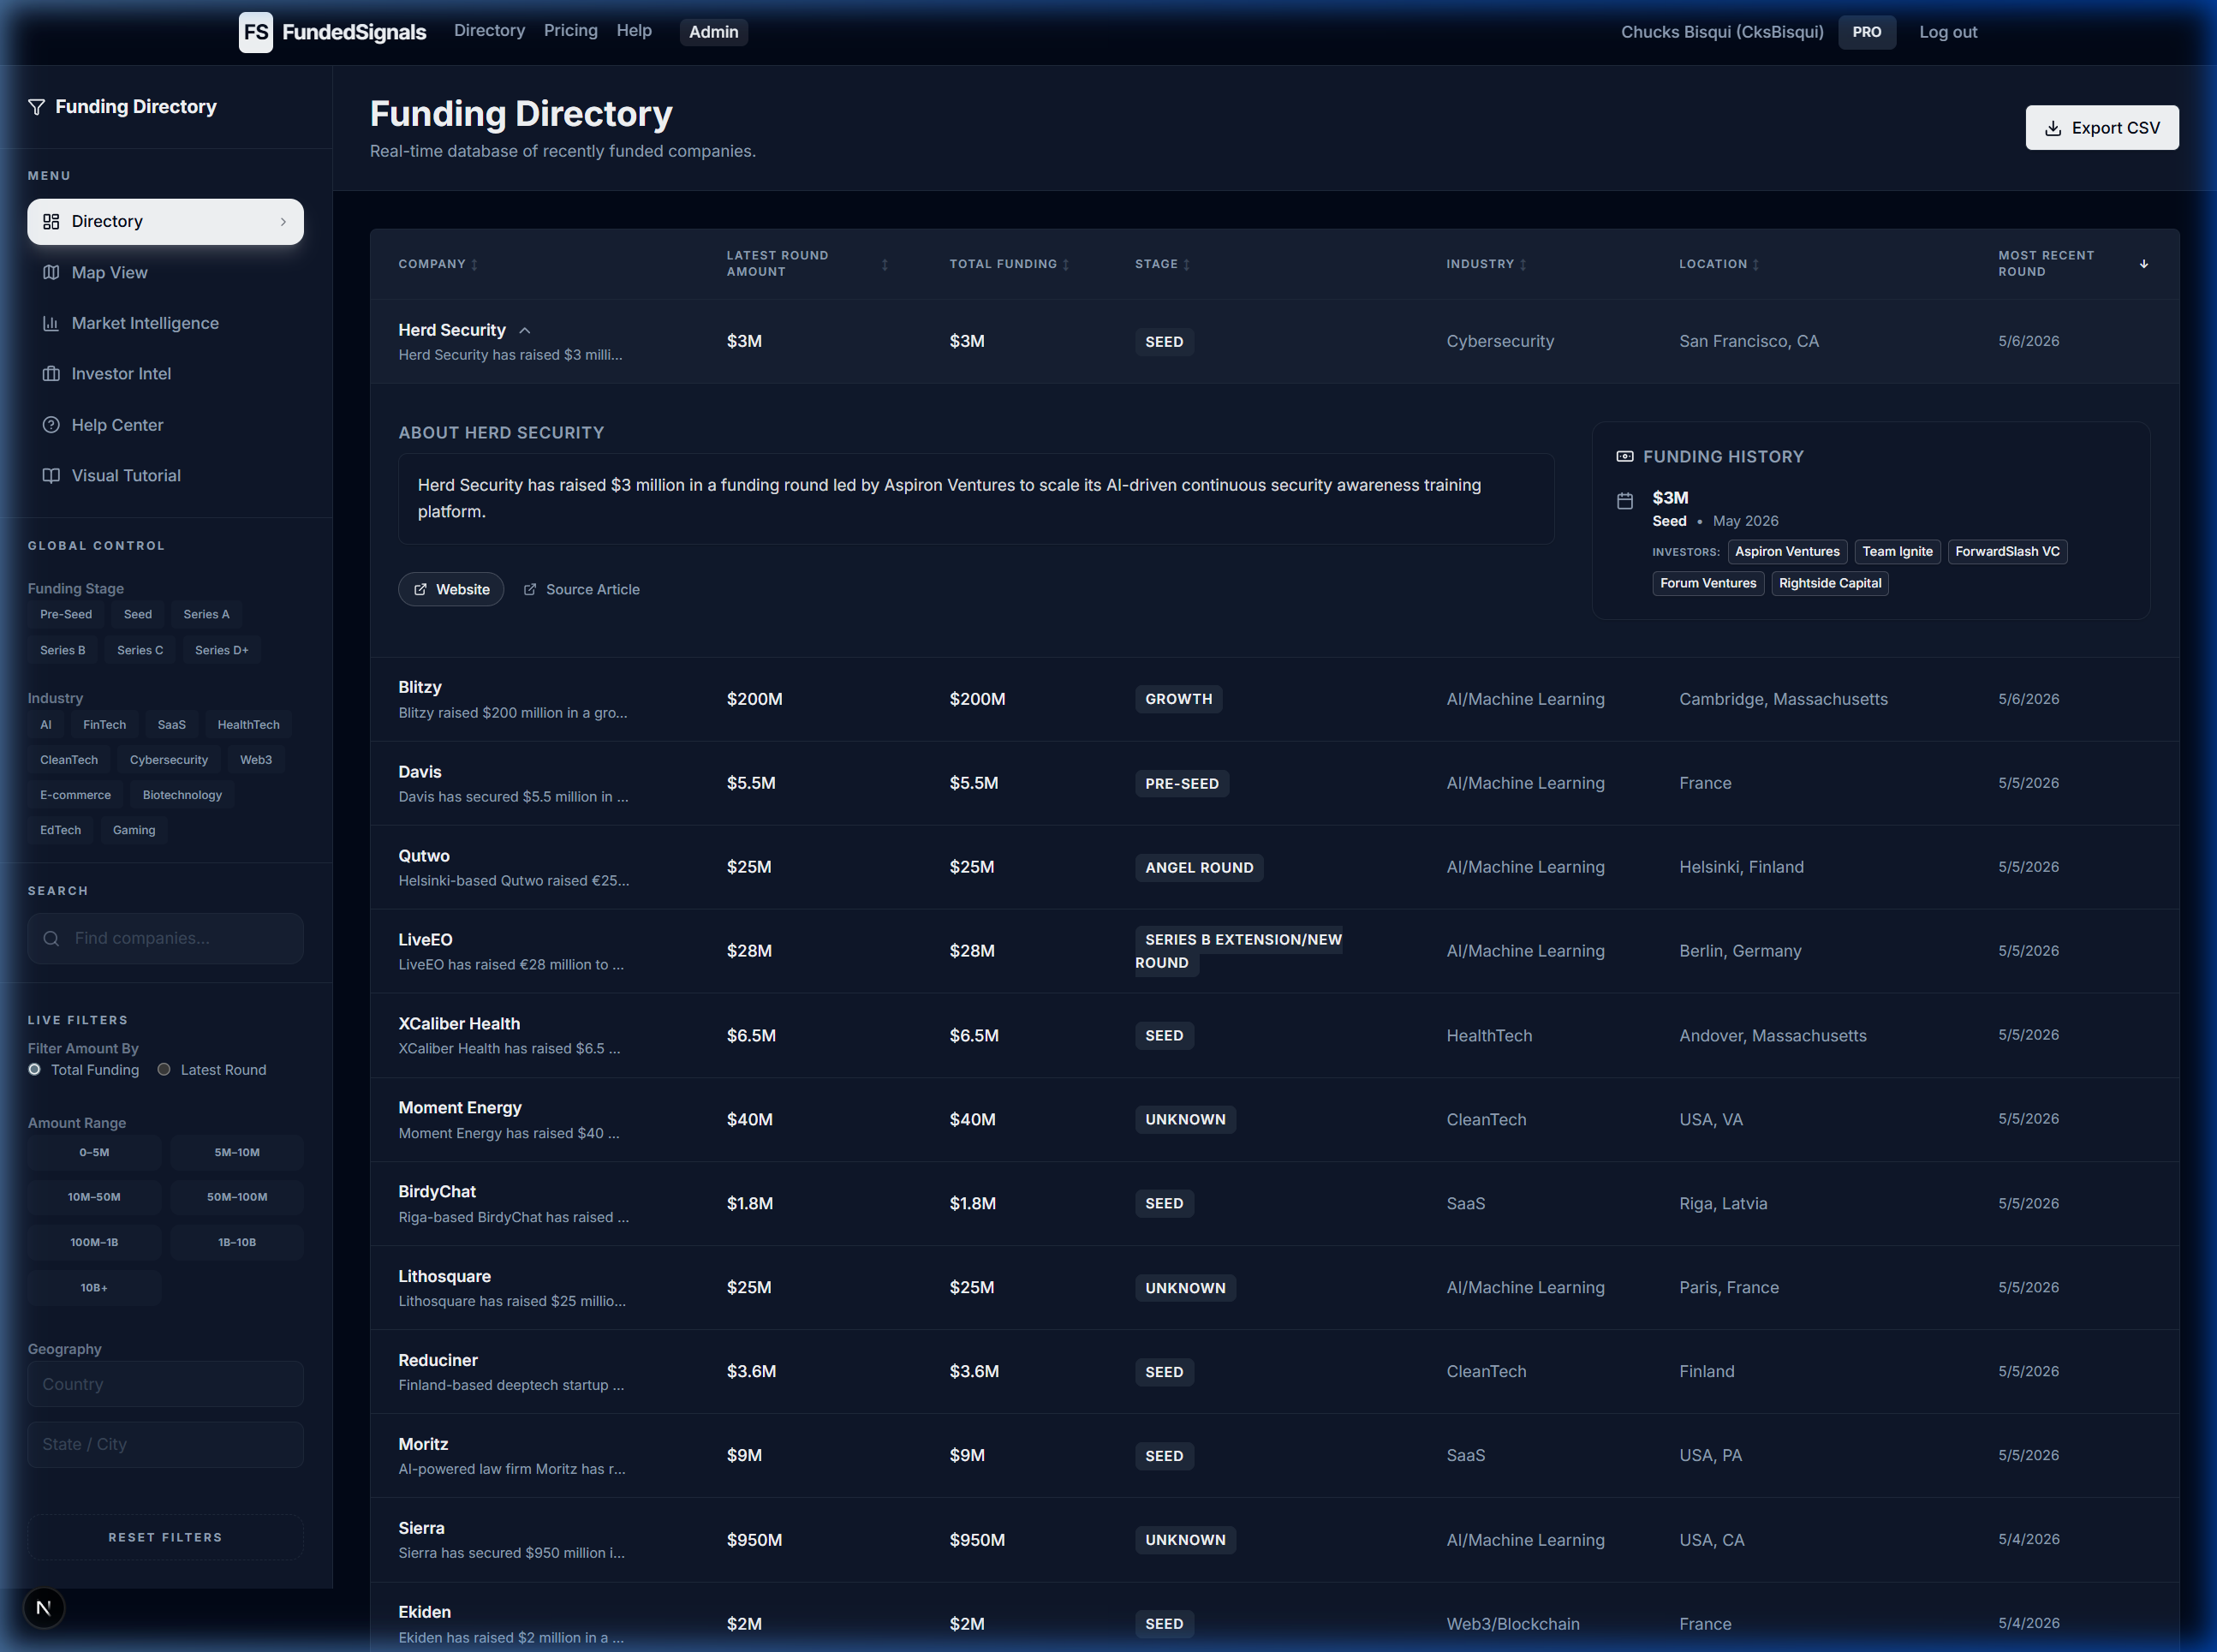Image resolution: width=2217 pixels, height=1652 pixels.
Task: Sort by Location column header
Action: pyautogui.click(x=1719, y=264)
